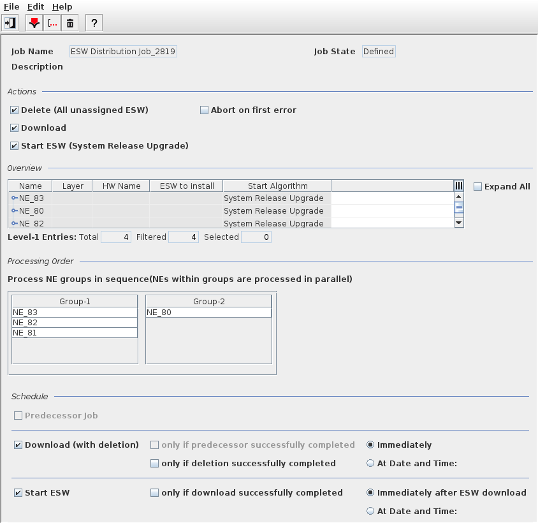Expand the NE_83 row in Overview
This screenshot has height=523, width=538.
15,198
